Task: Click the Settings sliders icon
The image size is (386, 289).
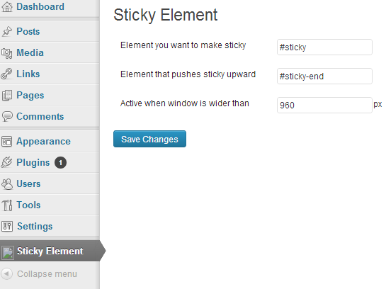Action: (7, 226)
